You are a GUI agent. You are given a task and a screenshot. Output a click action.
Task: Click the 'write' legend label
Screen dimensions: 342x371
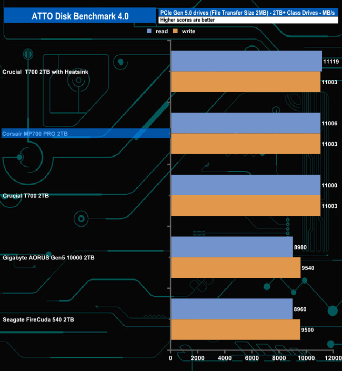tap(188, 31)
